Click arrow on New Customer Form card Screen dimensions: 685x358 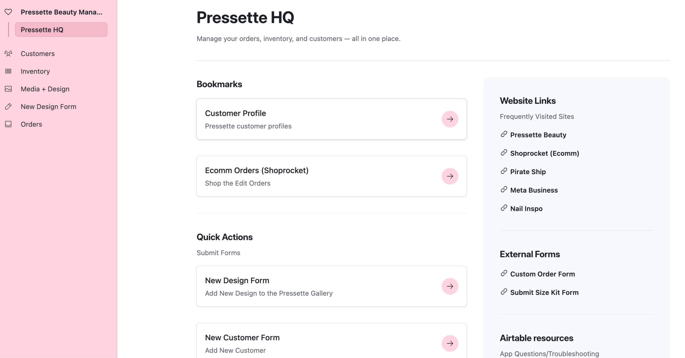pyautogui.click(x=450, y=343)
